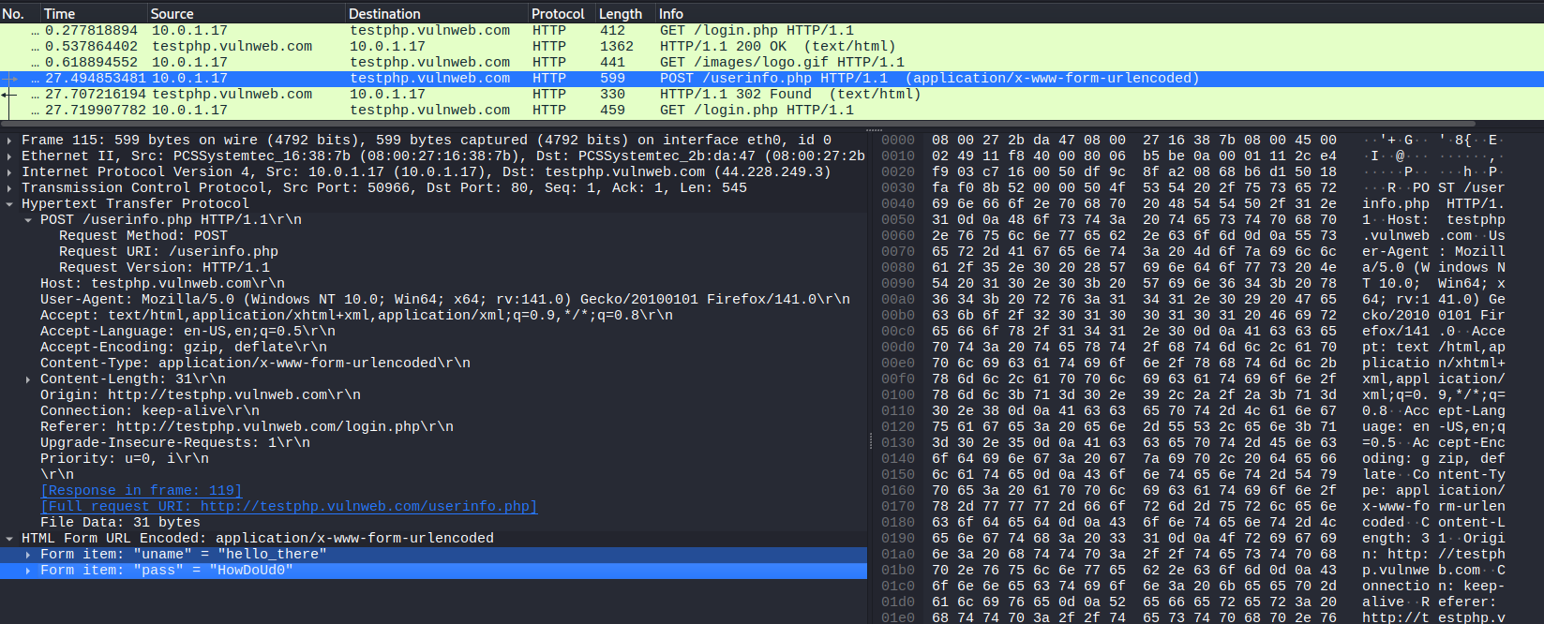Collapse HTML Form URL Encoded section
The width and height of the screenshot is (1544, 624).
tap(9, 539)
